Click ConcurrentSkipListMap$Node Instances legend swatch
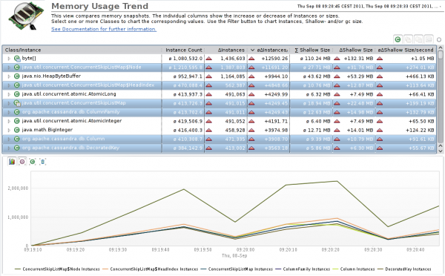The image size is (445, 276). [18, 269]
